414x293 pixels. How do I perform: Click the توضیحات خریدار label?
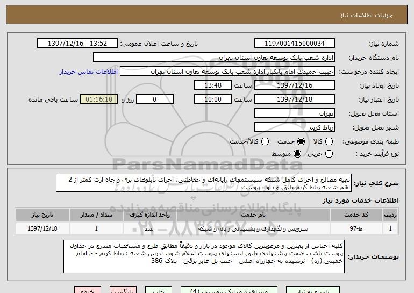click(373, 257)
